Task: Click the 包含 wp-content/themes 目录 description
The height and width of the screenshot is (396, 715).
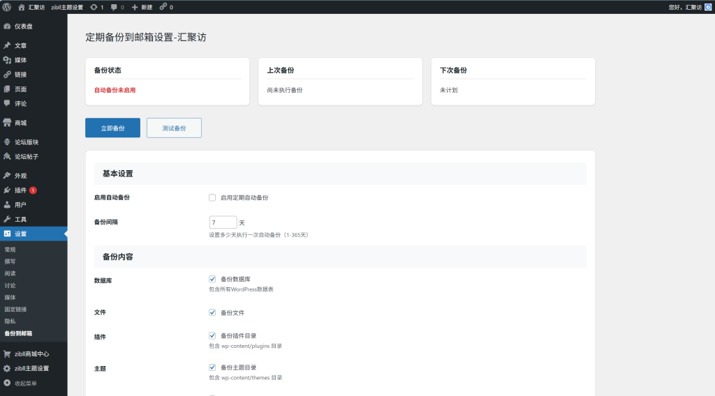Action: coord(245,378)
